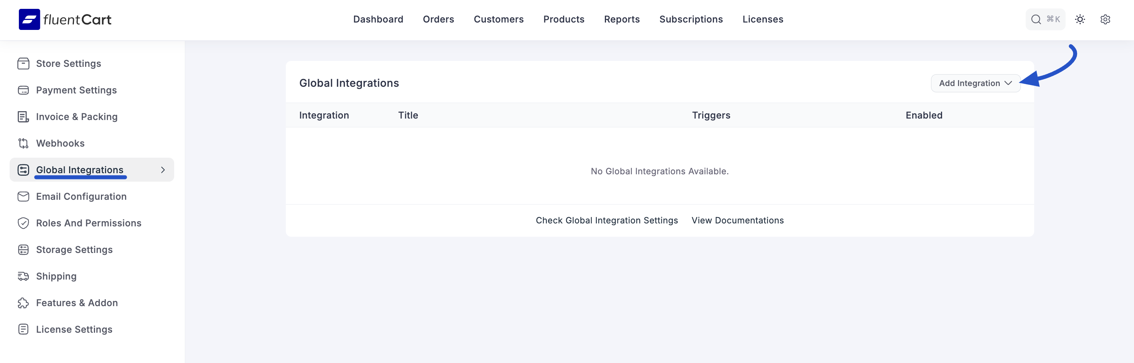Click the Email Configuration envelope icon

point(23,196)
